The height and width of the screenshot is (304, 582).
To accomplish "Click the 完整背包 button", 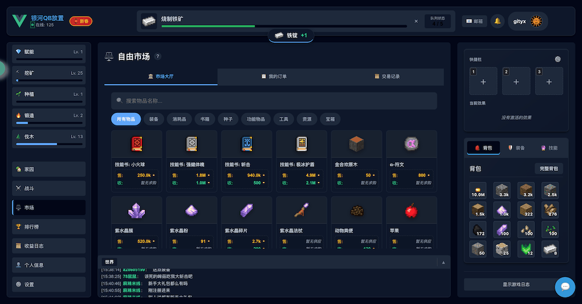I will (x=548, y=169).
